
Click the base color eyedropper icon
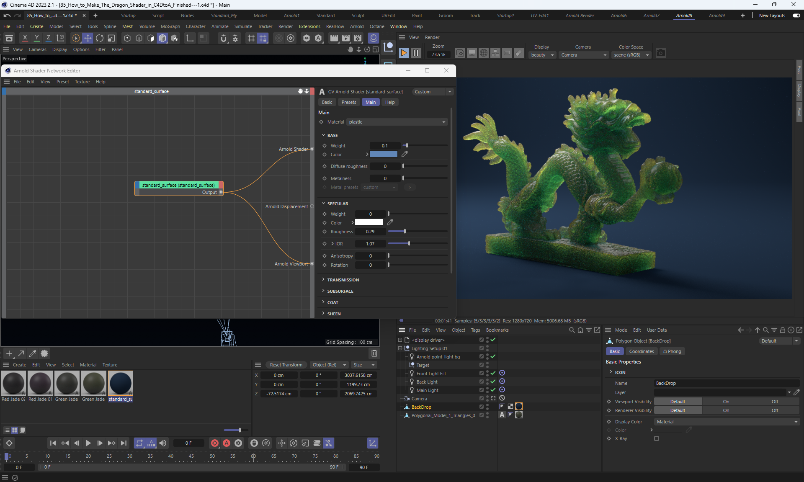[405, 155]
